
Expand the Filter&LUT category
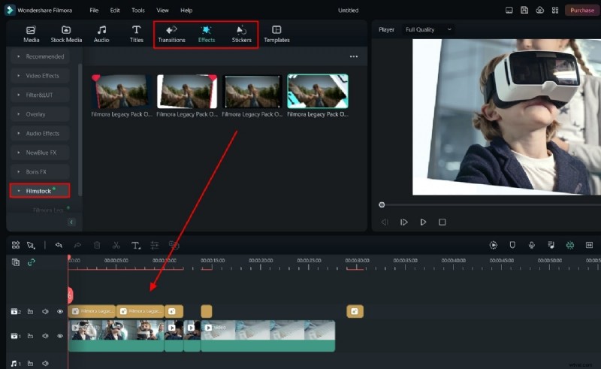[41, 95]
